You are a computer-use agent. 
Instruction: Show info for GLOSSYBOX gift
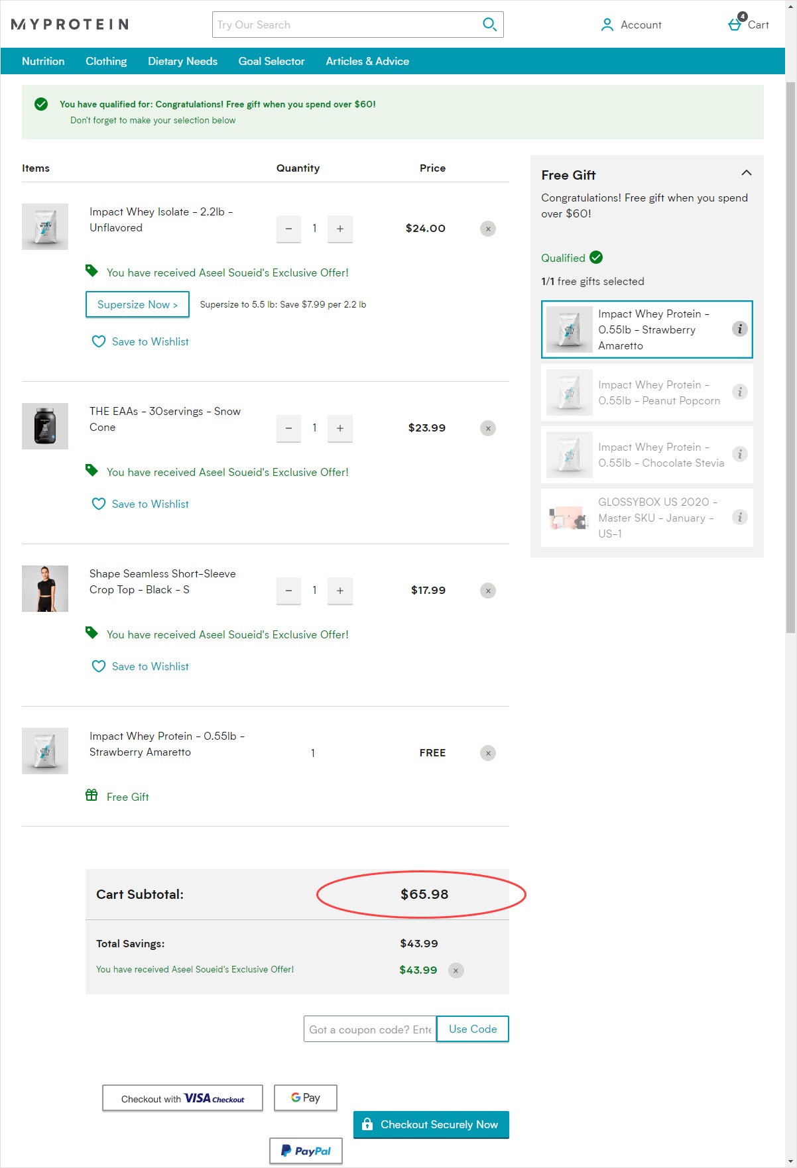(740, 517)
